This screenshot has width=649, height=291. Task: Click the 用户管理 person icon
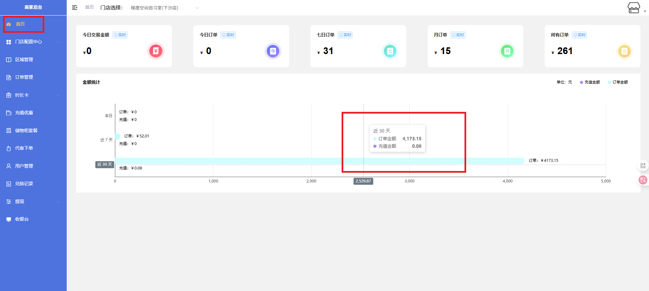pyautogui.click(x=9, y=166)
